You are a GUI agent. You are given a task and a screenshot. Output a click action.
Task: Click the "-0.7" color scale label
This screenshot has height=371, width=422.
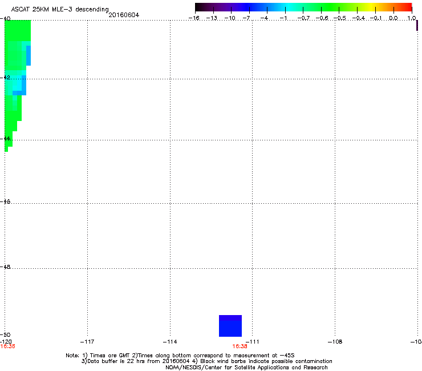(x=303, y=18)
